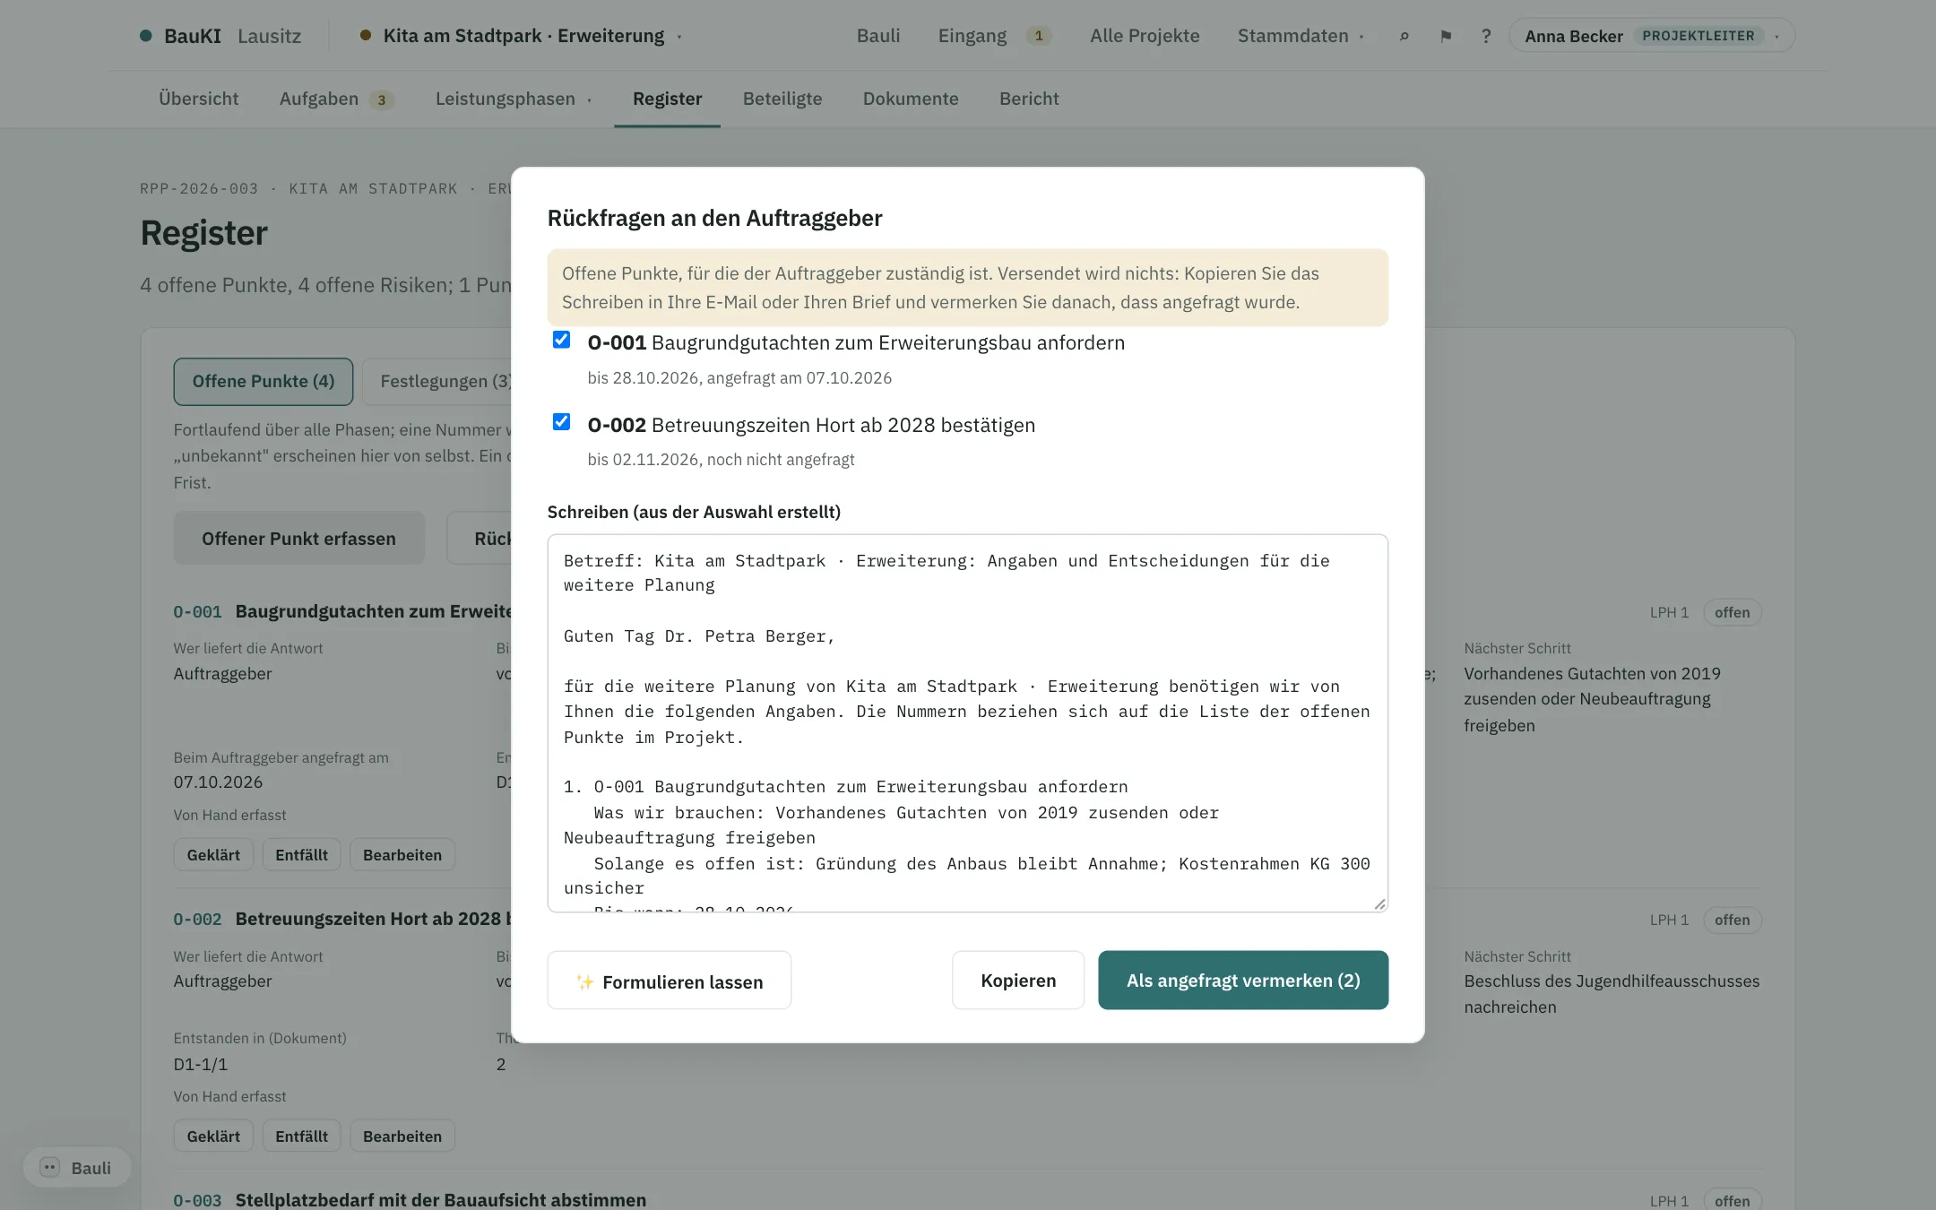Click the BauKI logo dot
Image resolution: width=1936 pixels, height=1210 pixels.
146,36
